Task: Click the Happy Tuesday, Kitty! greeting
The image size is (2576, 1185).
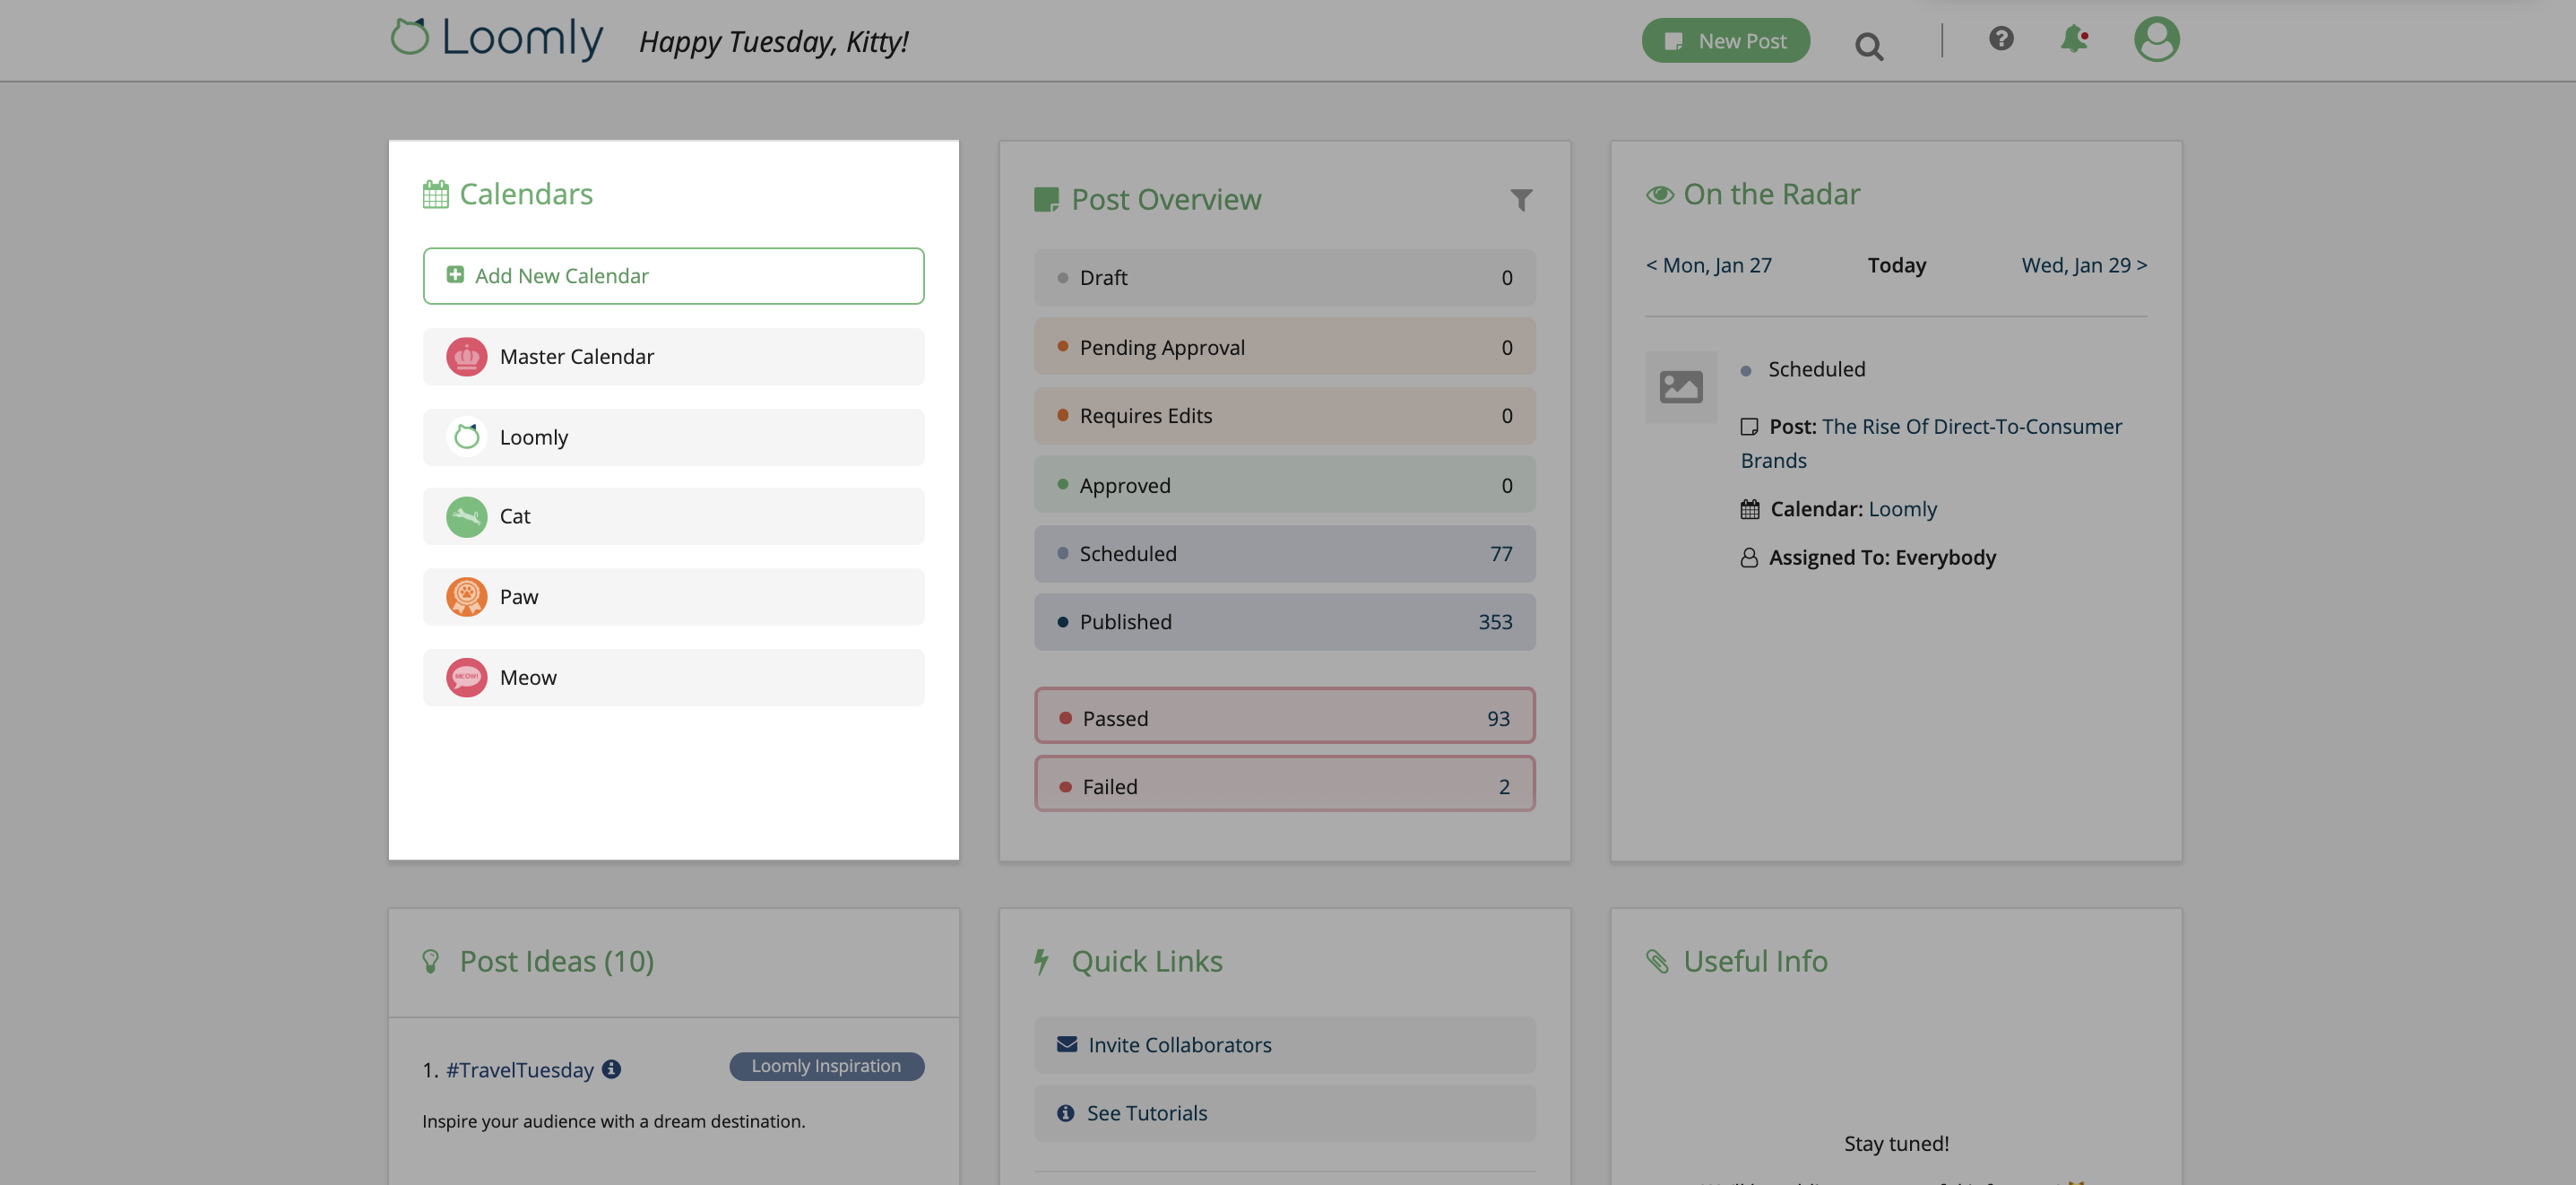Action: coord(773,42)
